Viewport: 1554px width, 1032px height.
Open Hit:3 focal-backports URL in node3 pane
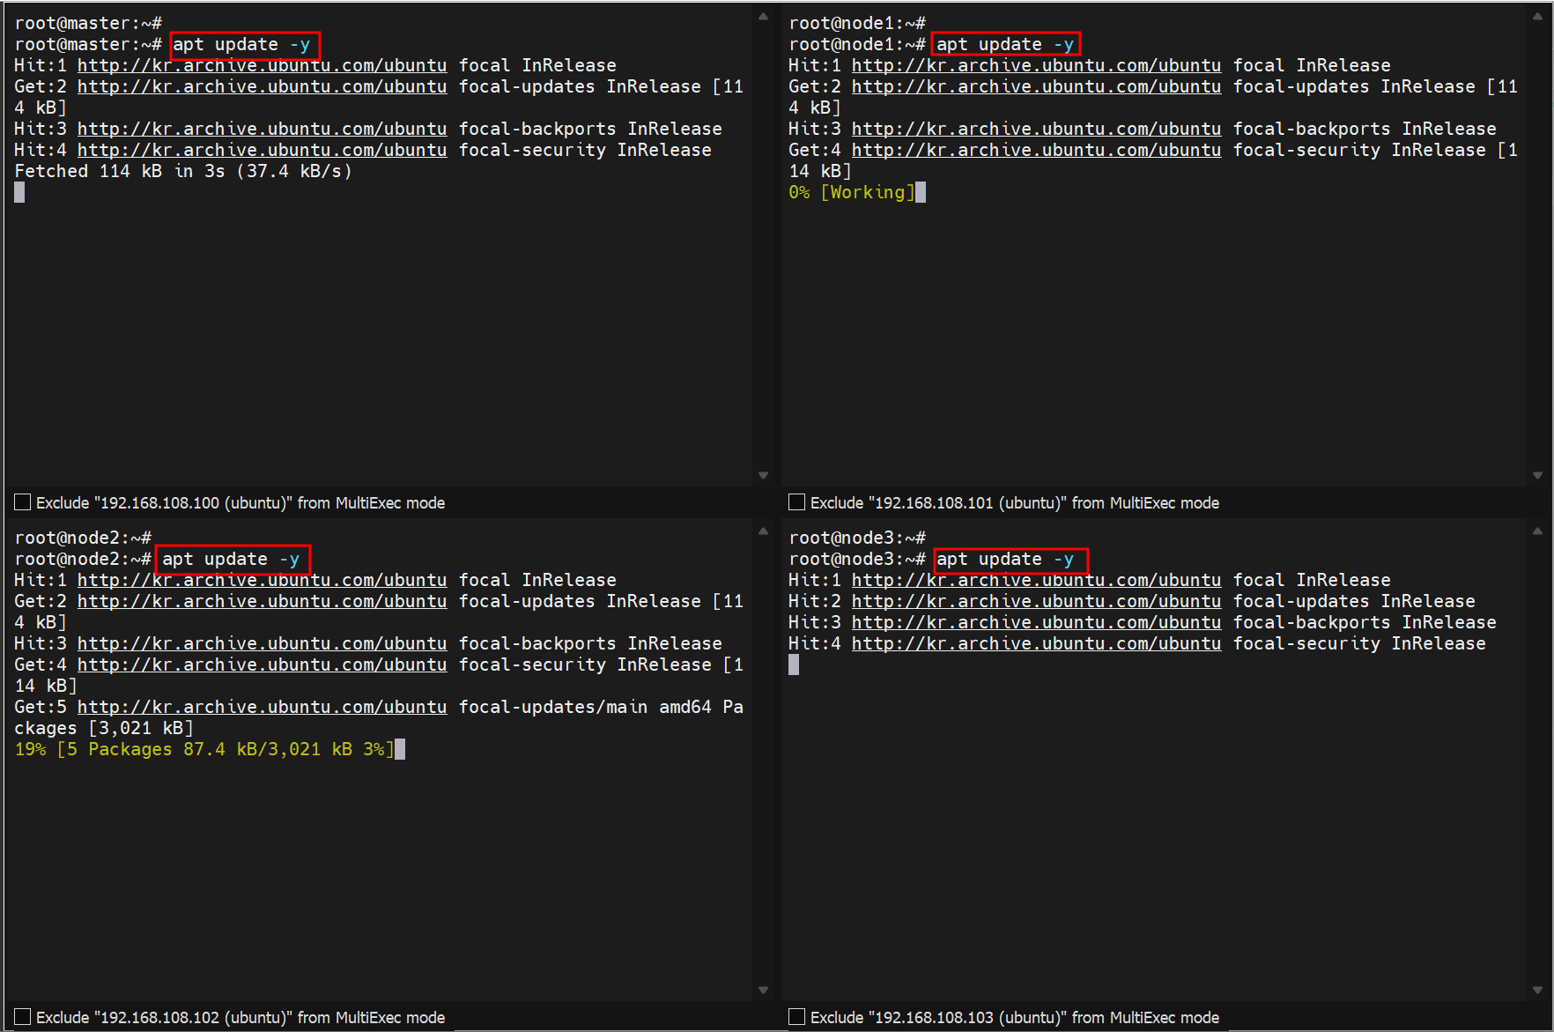pos(1036,622)
